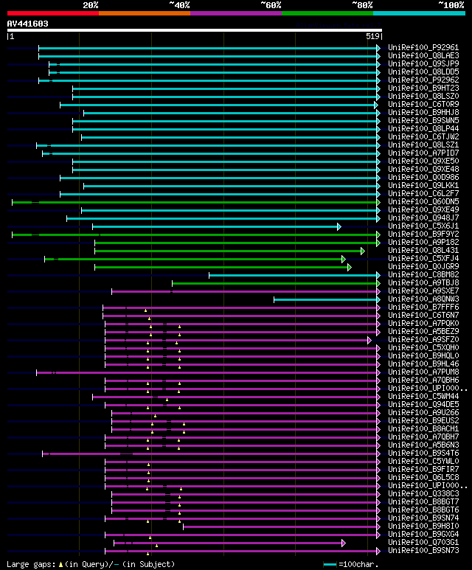Select the UniRef100_Q8LP44 label
Viewport: 472px width, 570px height.
click(x=423, y=129)
